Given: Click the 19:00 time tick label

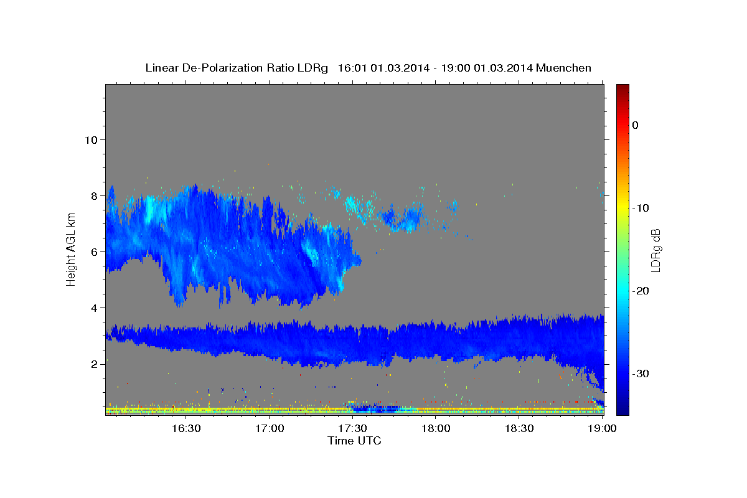Looking at the screenshot, I should tap(603, 429).
